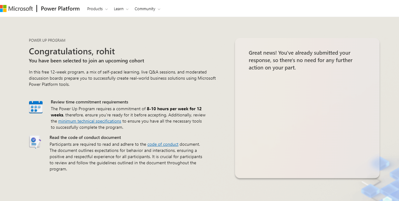Open the Power Platform home link
The width and height of the screenshot is (399, 201).
60,9
